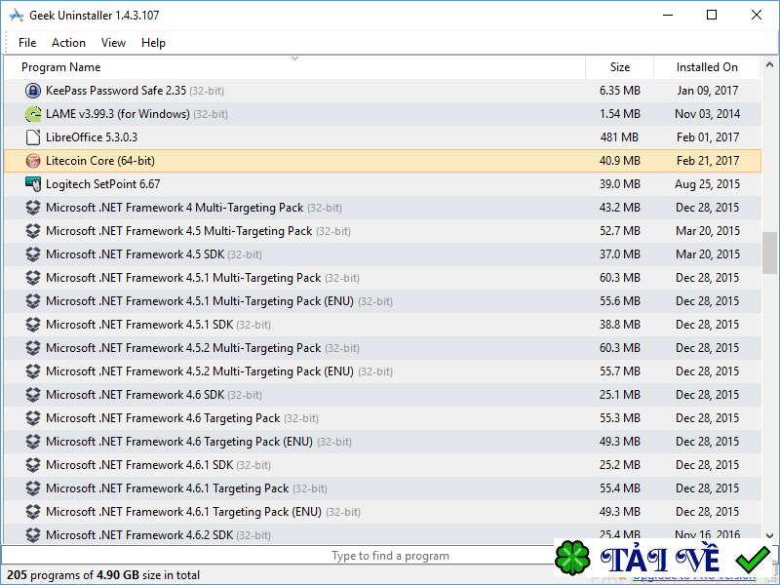Viewport: 780px width, 585px height.
Task: Click the .NET Framework 4.6 SDK icon
Action: 33,394
